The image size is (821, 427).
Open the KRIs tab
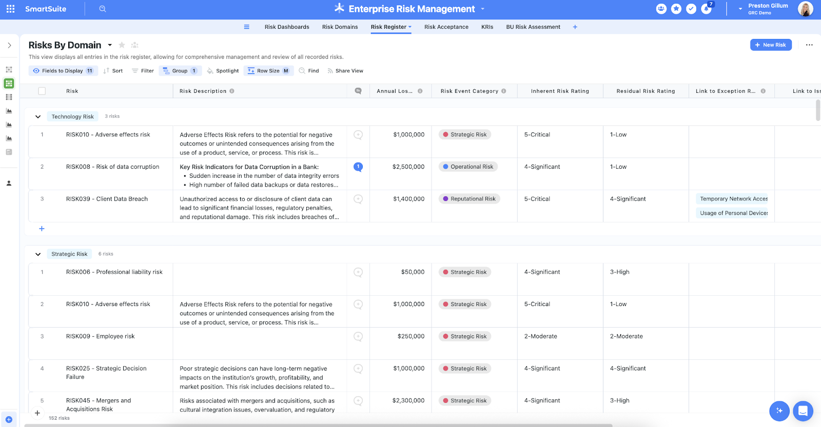click(487, 27)
